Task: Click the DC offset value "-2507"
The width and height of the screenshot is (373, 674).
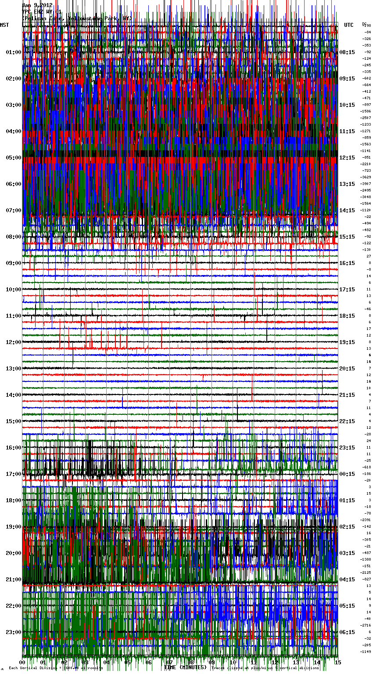Action: coord(366,118)
